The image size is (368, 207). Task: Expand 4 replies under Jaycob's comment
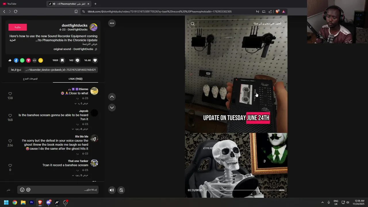coord(80,129)
